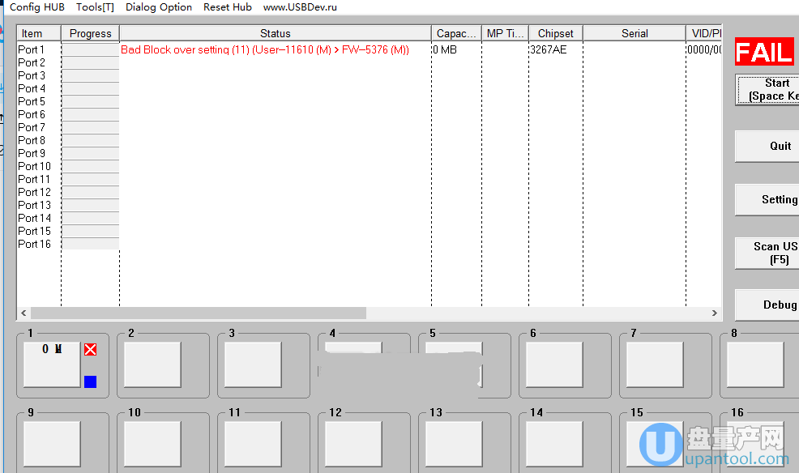Click Scan USB (F5) button
799x473 pixels.
tap(770, 253)
